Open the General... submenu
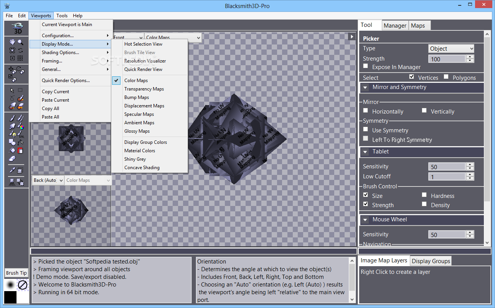The height and width of the screenshot is (308, 495). pyautogui.click(x=71, y=69)
